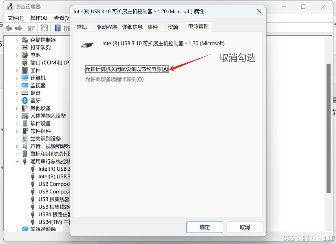Expand the 键盘 tree node
The width and height of the screenshot is (336, 244).
coord(17,93)
